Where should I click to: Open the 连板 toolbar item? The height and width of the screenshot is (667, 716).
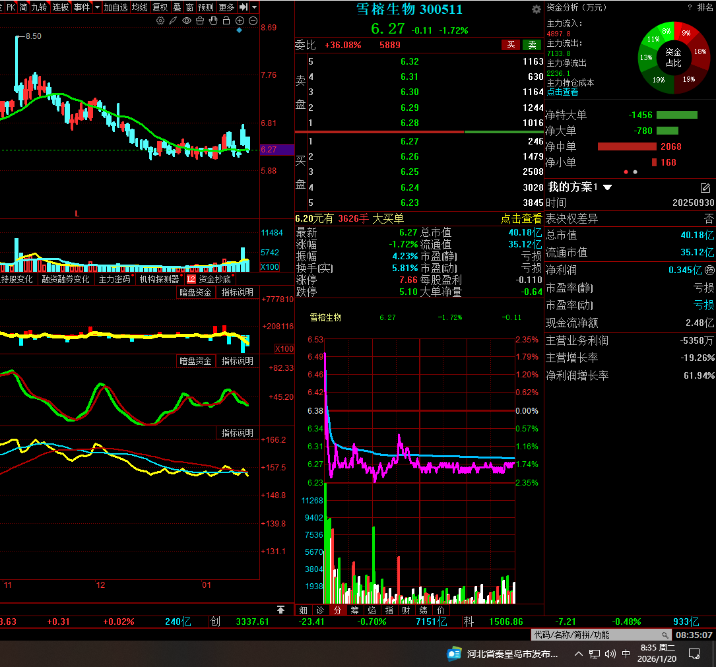pyautogui.click(x=60, y=7)
